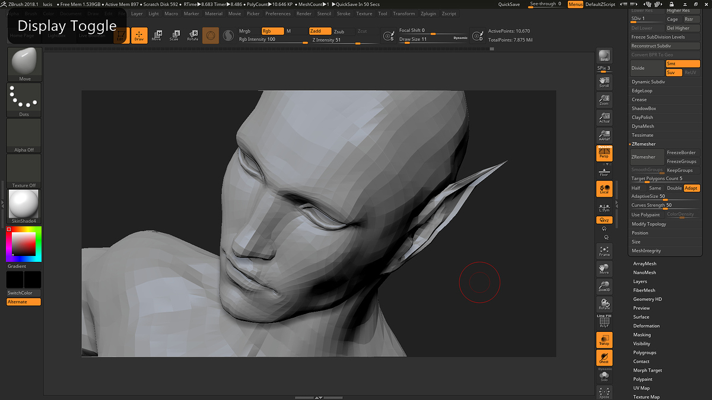Screen dimensions: 712x400
Task: Toggle Local symmetry mode
Action: click(x=604, y=189)
